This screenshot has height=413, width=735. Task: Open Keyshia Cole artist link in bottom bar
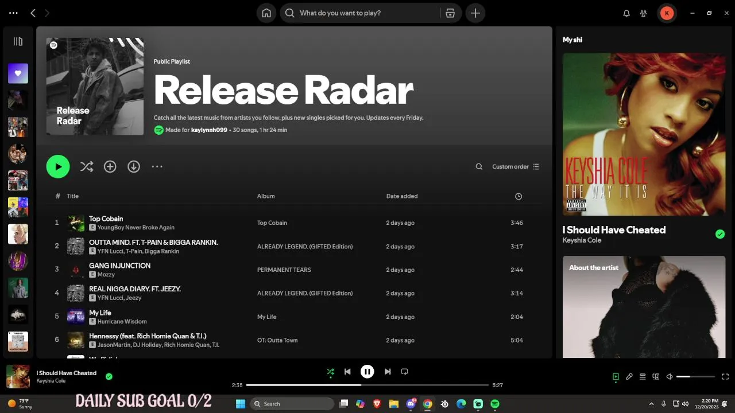[x=51, y=381]
